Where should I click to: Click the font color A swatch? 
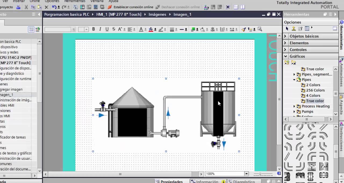[x=141, y=29]
